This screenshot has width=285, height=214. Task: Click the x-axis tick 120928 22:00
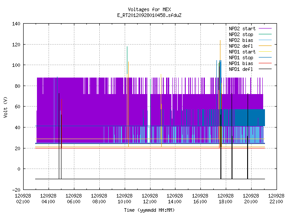point(276,199)
